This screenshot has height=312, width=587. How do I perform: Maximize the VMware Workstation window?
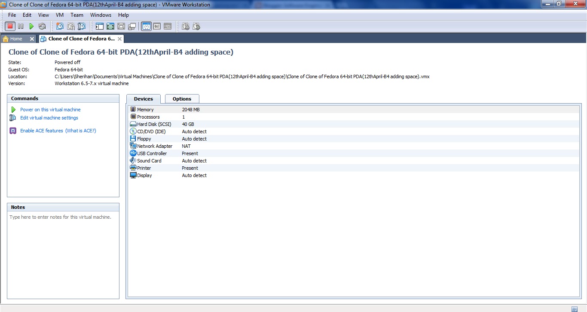[x=559, y=4]
